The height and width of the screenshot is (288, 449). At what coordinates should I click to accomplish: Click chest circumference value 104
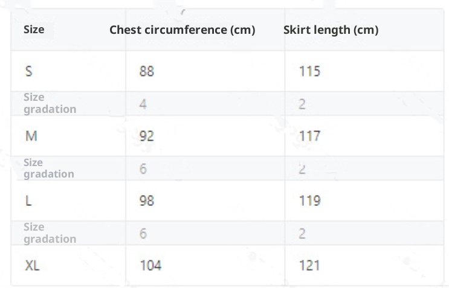point(150,265)
